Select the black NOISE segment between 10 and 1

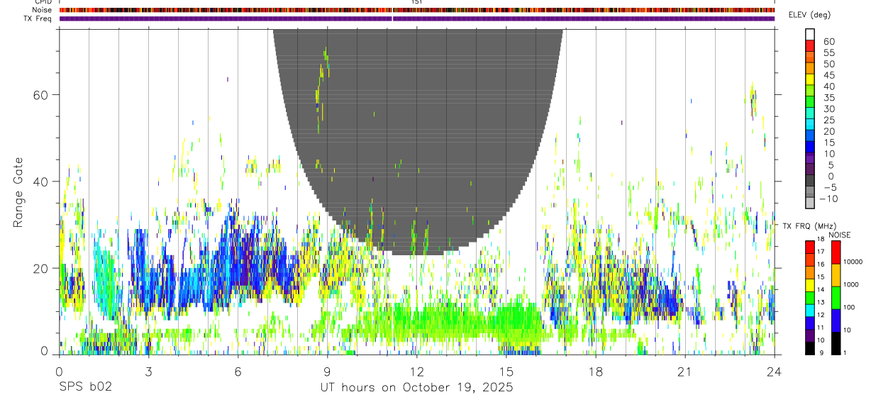836,343
